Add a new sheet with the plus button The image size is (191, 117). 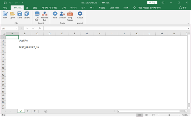(46, 111)
